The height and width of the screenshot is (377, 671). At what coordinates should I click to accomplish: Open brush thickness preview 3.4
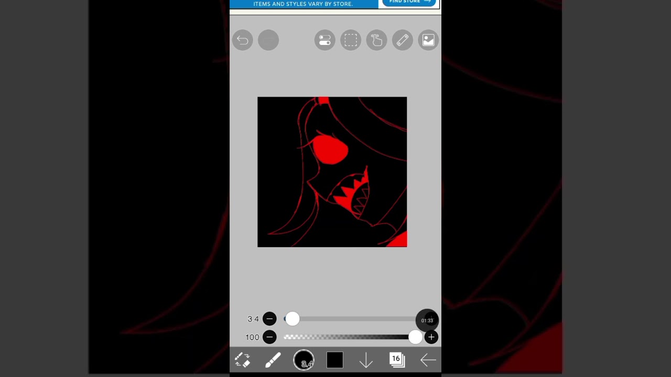tap(304, 360)
